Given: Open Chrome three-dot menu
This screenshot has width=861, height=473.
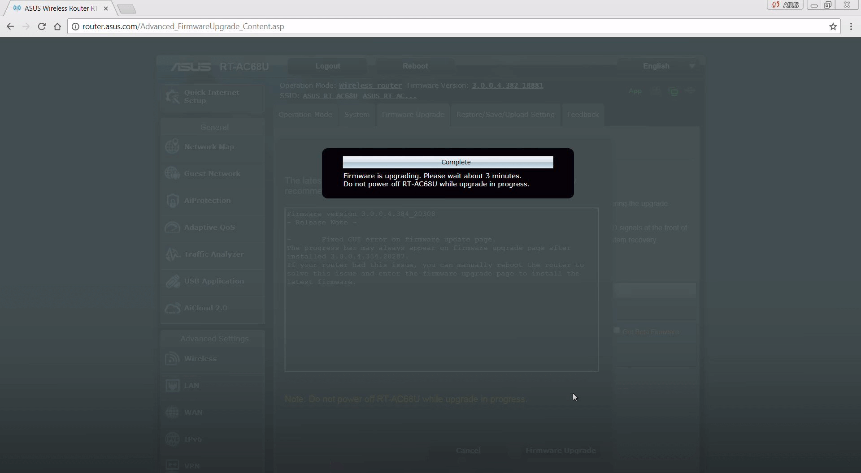Looking at the screenshot, I should (851, 26).
